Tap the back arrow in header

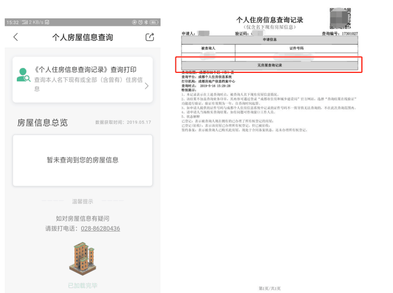16,37
